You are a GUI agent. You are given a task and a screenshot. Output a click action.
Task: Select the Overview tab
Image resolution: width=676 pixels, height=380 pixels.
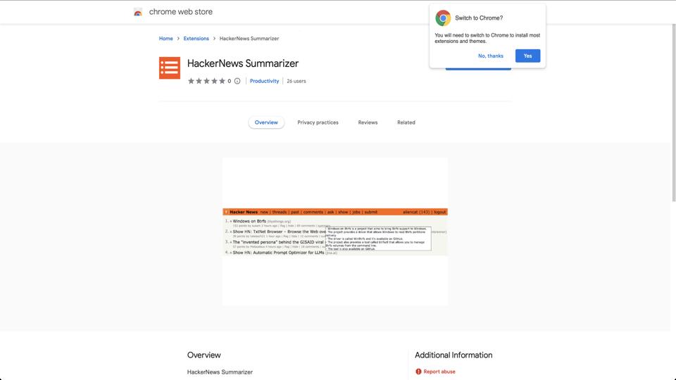(x=266, y=122)
